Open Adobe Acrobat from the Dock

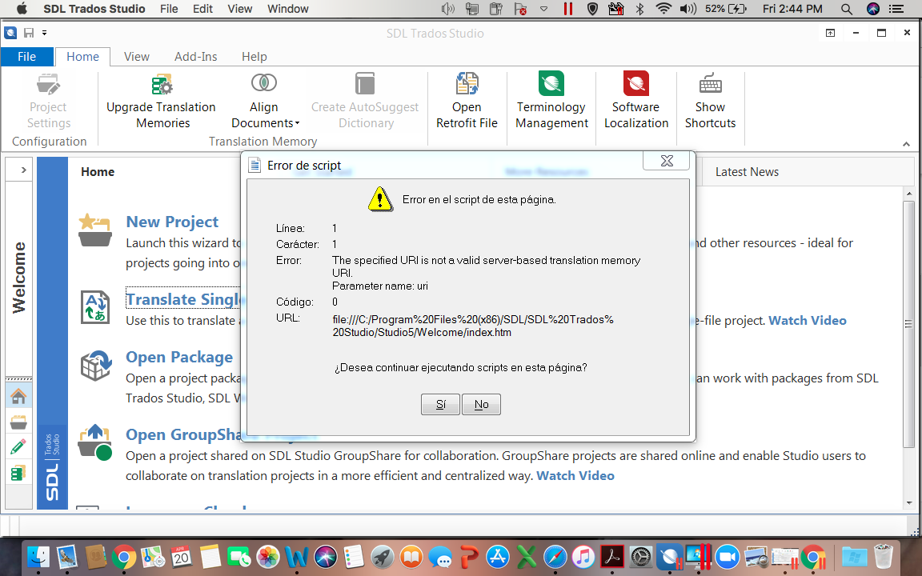612,557
